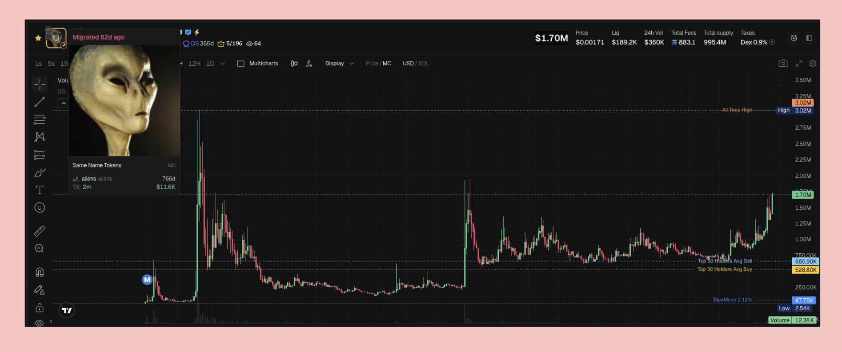This screenshot has width=842, height=352.
Task: Select the 5s timeframe
Action: coord(51,64)
